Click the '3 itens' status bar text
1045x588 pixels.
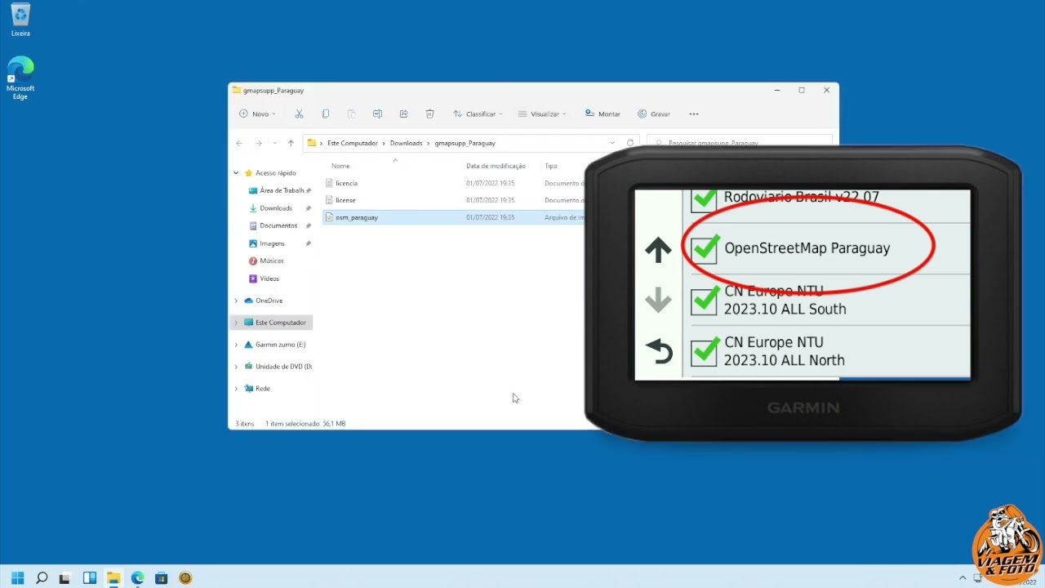pos(245,424)
